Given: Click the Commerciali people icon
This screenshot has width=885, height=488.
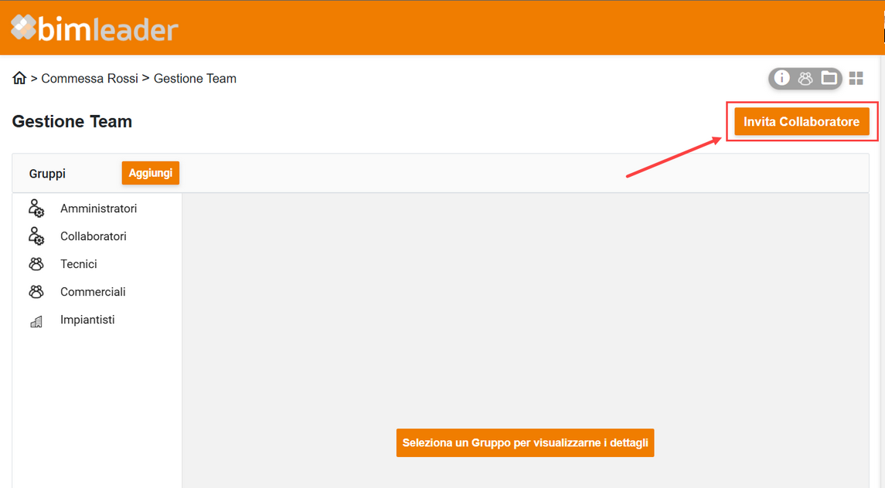Looking at the screenshot, I should click(36, 292).
